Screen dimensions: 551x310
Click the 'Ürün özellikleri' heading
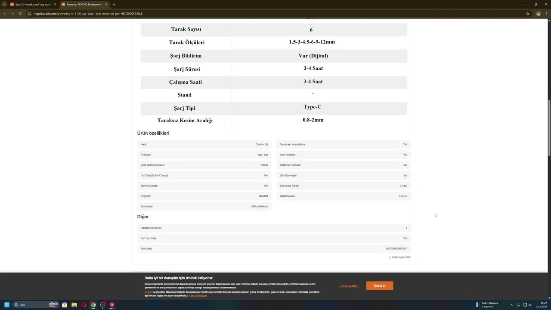tap(153, 133)
